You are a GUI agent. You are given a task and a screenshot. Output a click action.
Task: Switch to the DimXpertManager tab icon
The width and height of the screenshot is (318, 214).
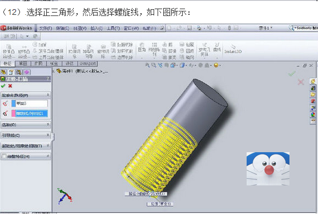(27, 72)
